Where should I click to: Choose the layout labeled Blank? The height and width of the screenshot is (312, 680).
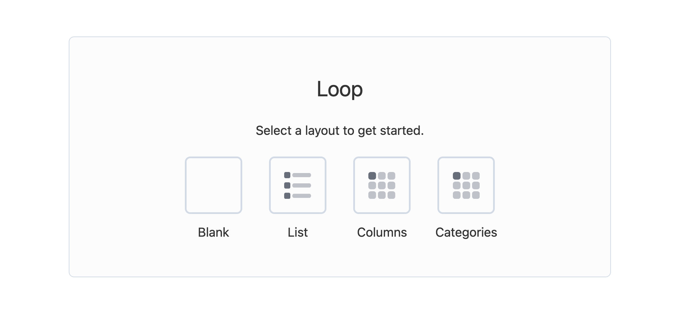213,232
